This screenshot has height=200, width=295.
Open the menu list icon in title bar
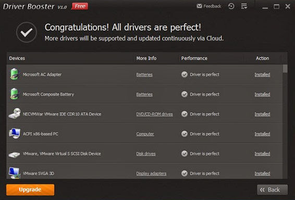244,6
